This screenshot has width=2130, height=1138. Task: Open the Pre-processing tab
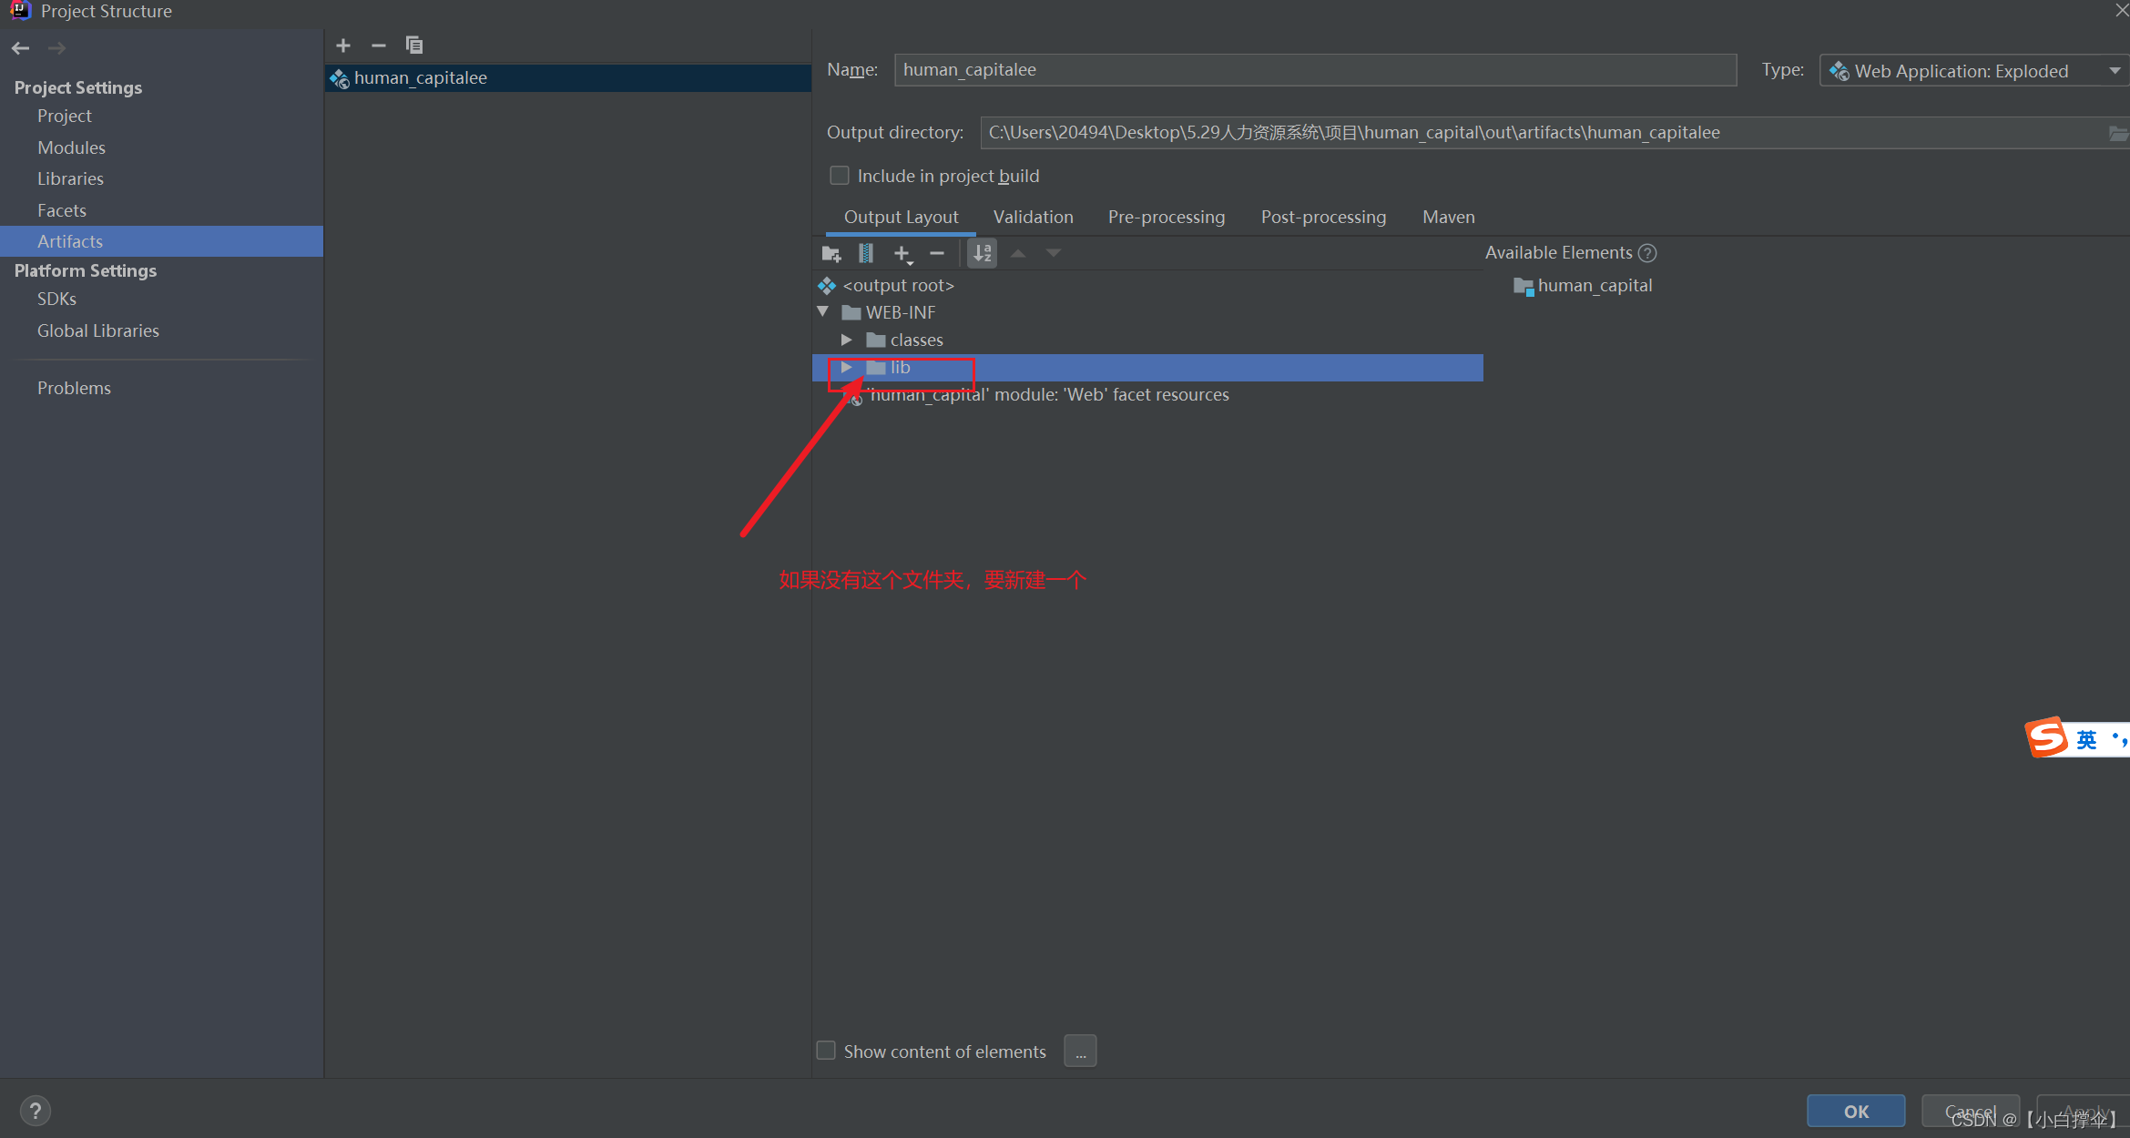(x=1167, y=218)
